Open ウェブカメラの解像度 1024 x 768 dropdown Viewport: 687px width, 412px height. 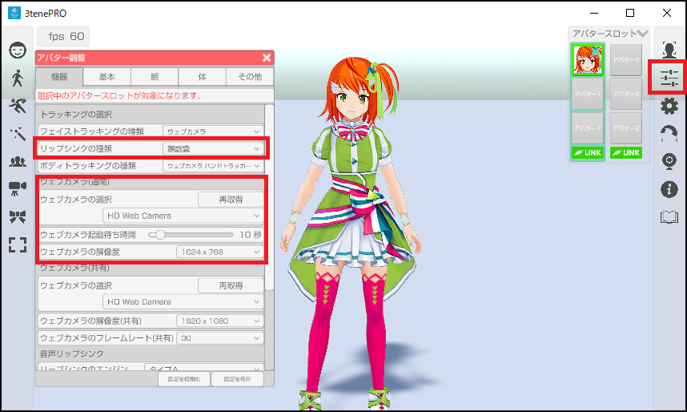click(220, 252)
